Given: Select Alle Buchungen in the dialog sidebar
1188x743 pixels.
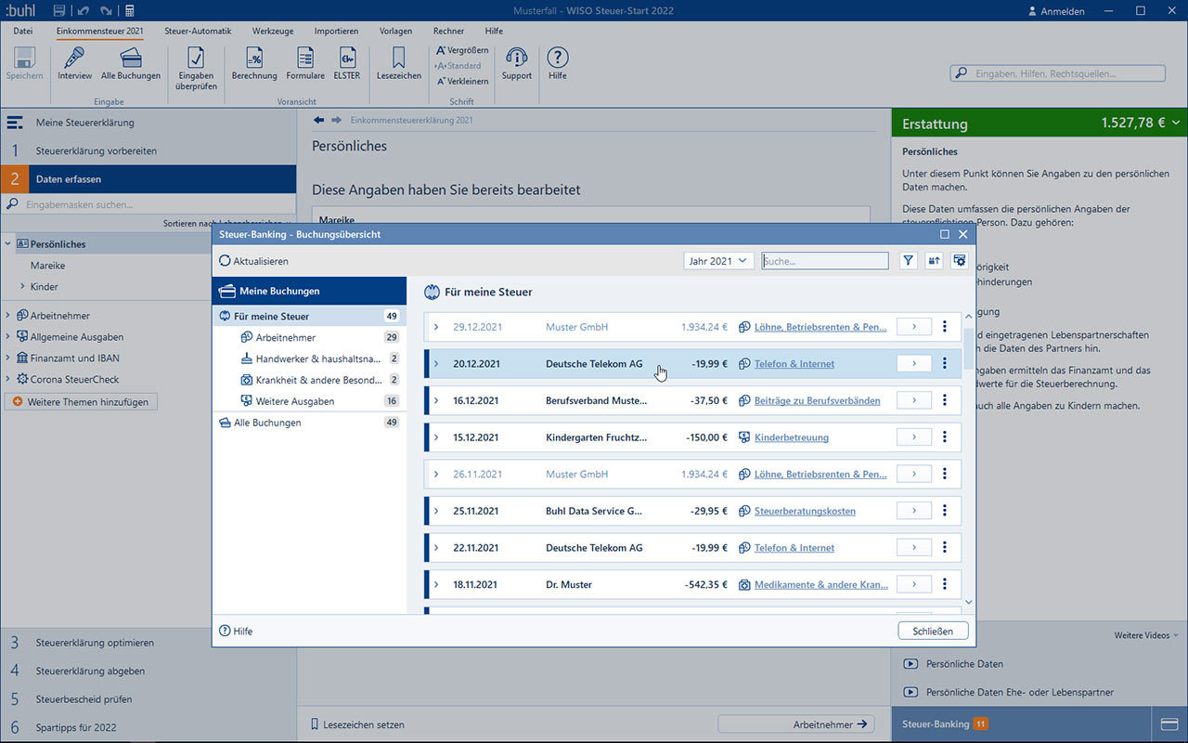Looking at the screenshot, I should (309, 423).
